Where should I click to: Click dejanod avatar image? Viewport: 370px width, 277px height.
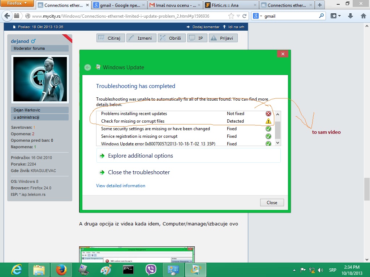[40, 79]
